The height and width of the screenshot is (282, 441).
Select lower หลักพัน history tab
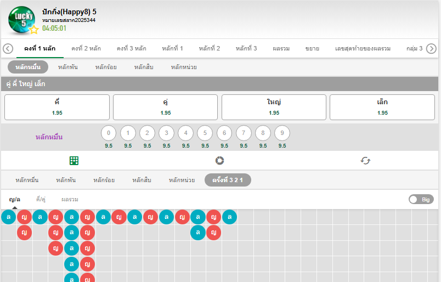[66, 180]
